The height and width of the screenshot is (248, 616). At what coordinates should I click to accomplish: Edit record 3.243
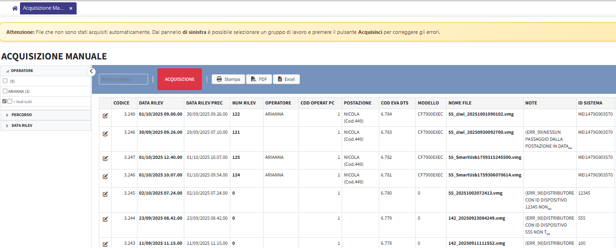click(x=105, y=244)
